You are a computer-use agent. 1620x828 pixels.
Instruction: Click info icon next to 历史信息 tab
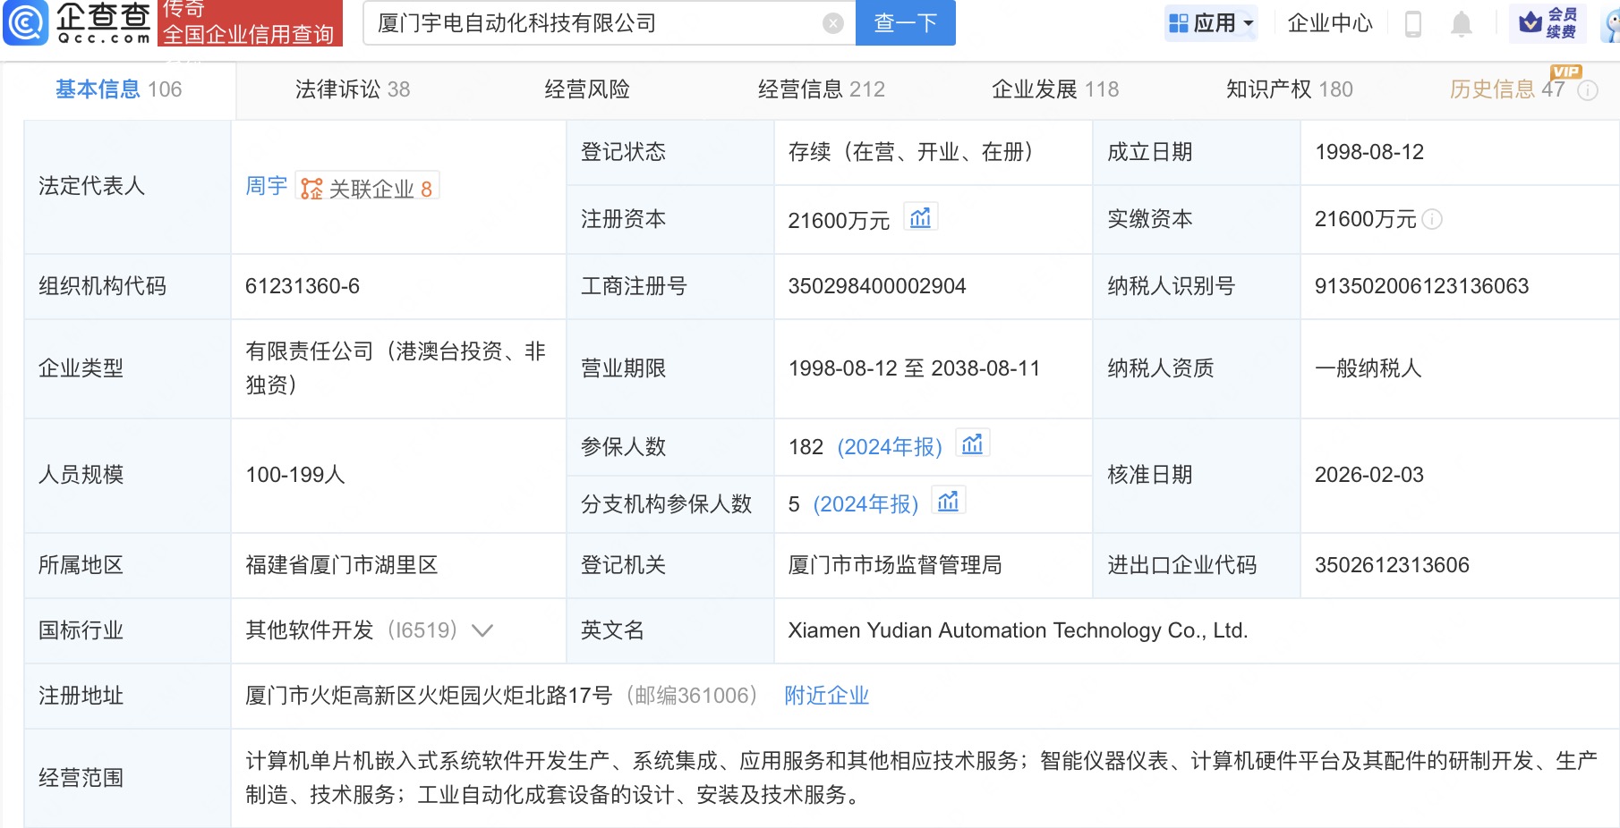pos(1588,90)
